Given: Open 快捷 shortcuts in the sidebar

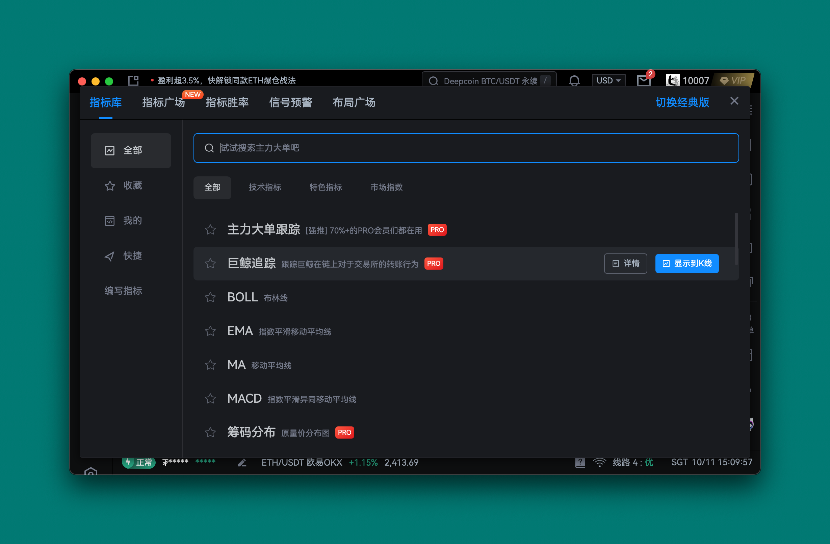Looking at the screenshot, I should [131, 256].
